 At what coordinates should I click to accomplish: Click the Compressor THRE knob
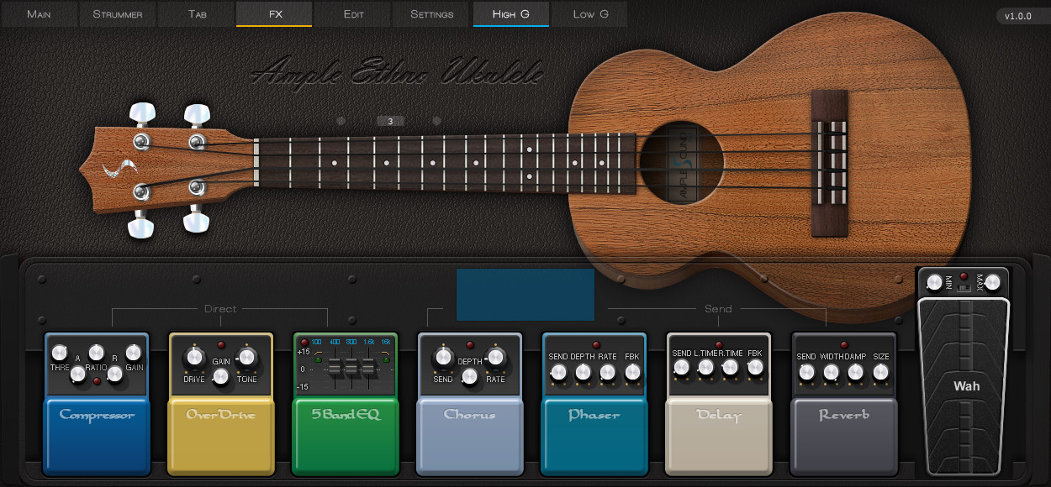point(59,353)
